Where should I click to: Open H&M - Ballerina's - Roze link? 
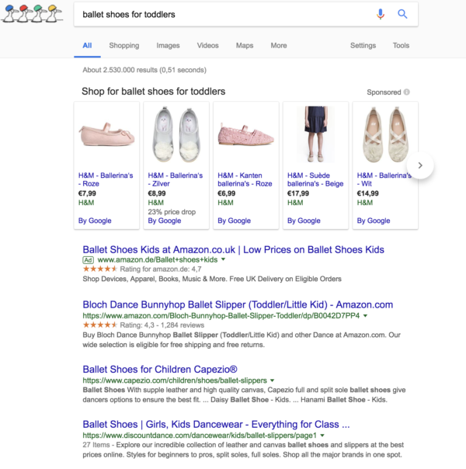coord(106,179)
